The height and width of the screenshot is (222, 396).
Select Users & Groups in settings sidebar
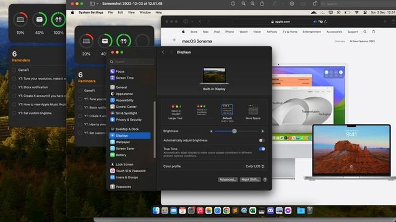[130, 178]
